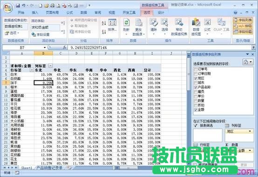258x177 pixels.
Task: Uncheck the 金额 field checkbox
Action: click(196, 110)
